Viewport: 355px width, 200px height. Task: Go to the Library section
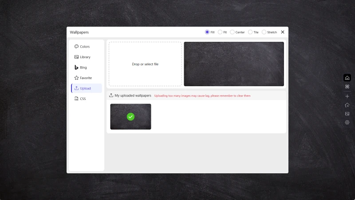87,57
